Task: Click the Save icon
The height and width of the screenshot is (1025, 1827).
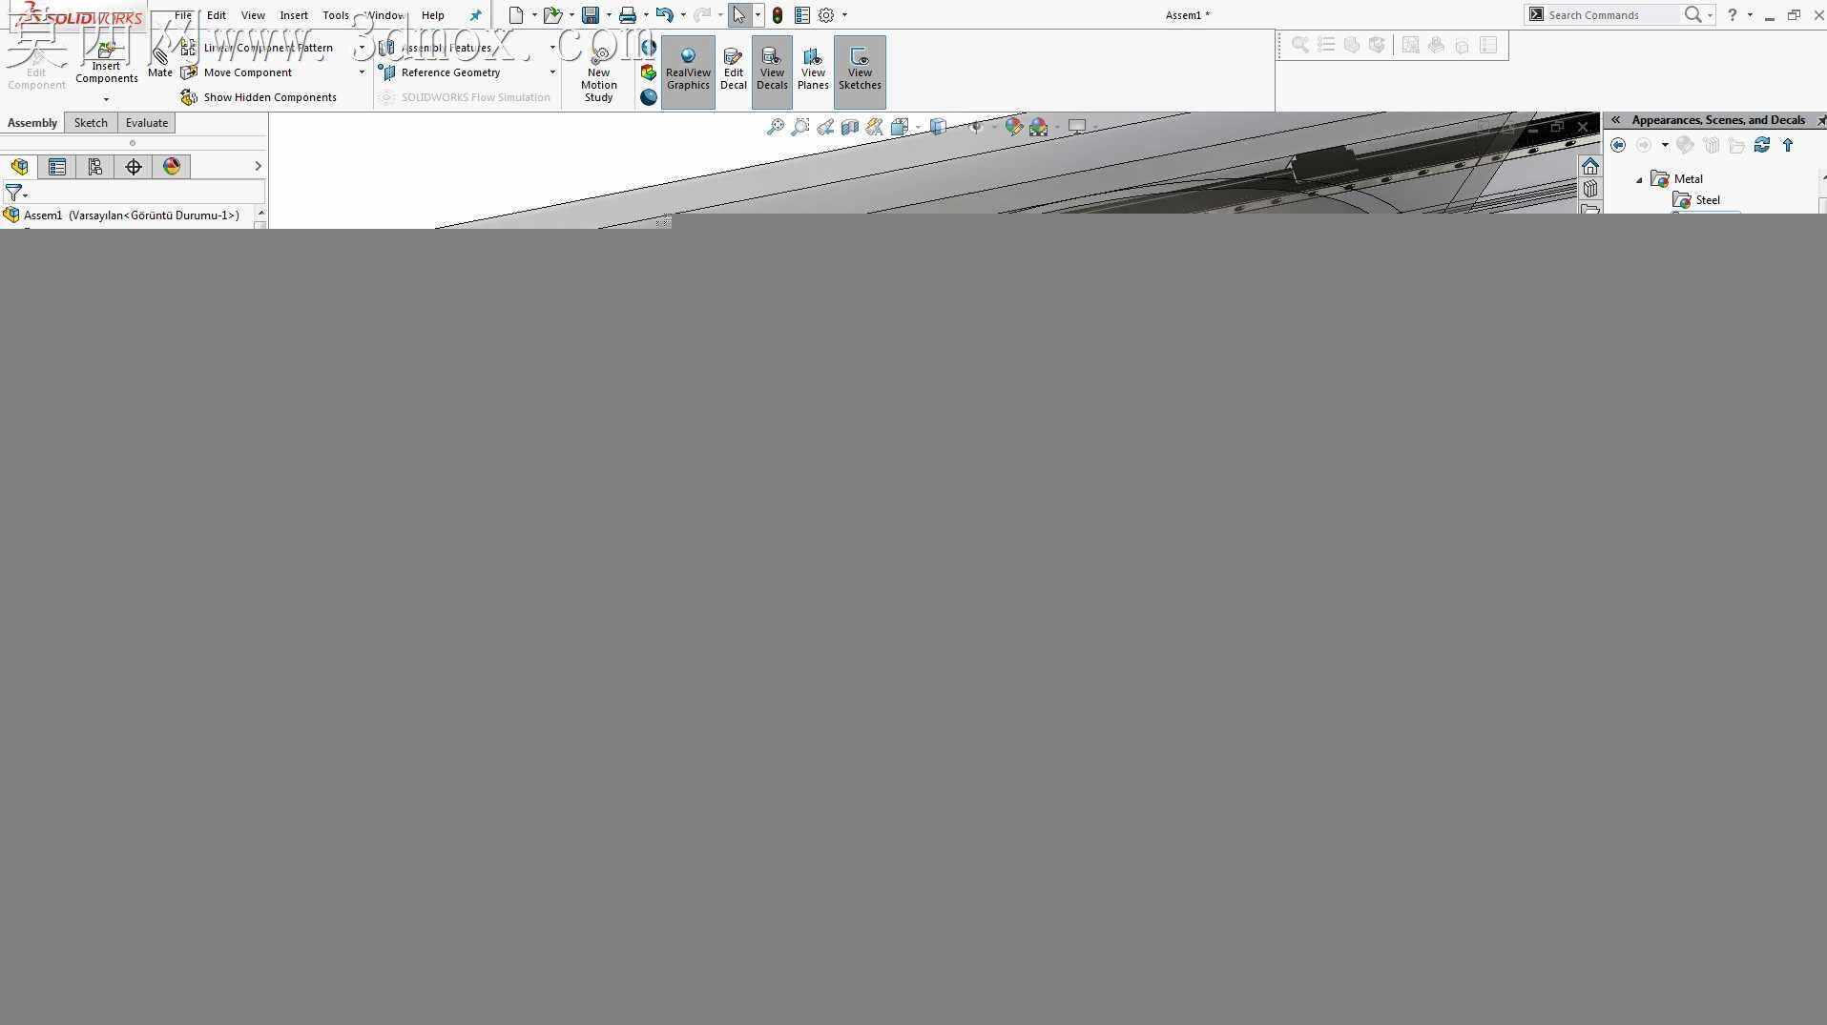Action: point(591,15)
